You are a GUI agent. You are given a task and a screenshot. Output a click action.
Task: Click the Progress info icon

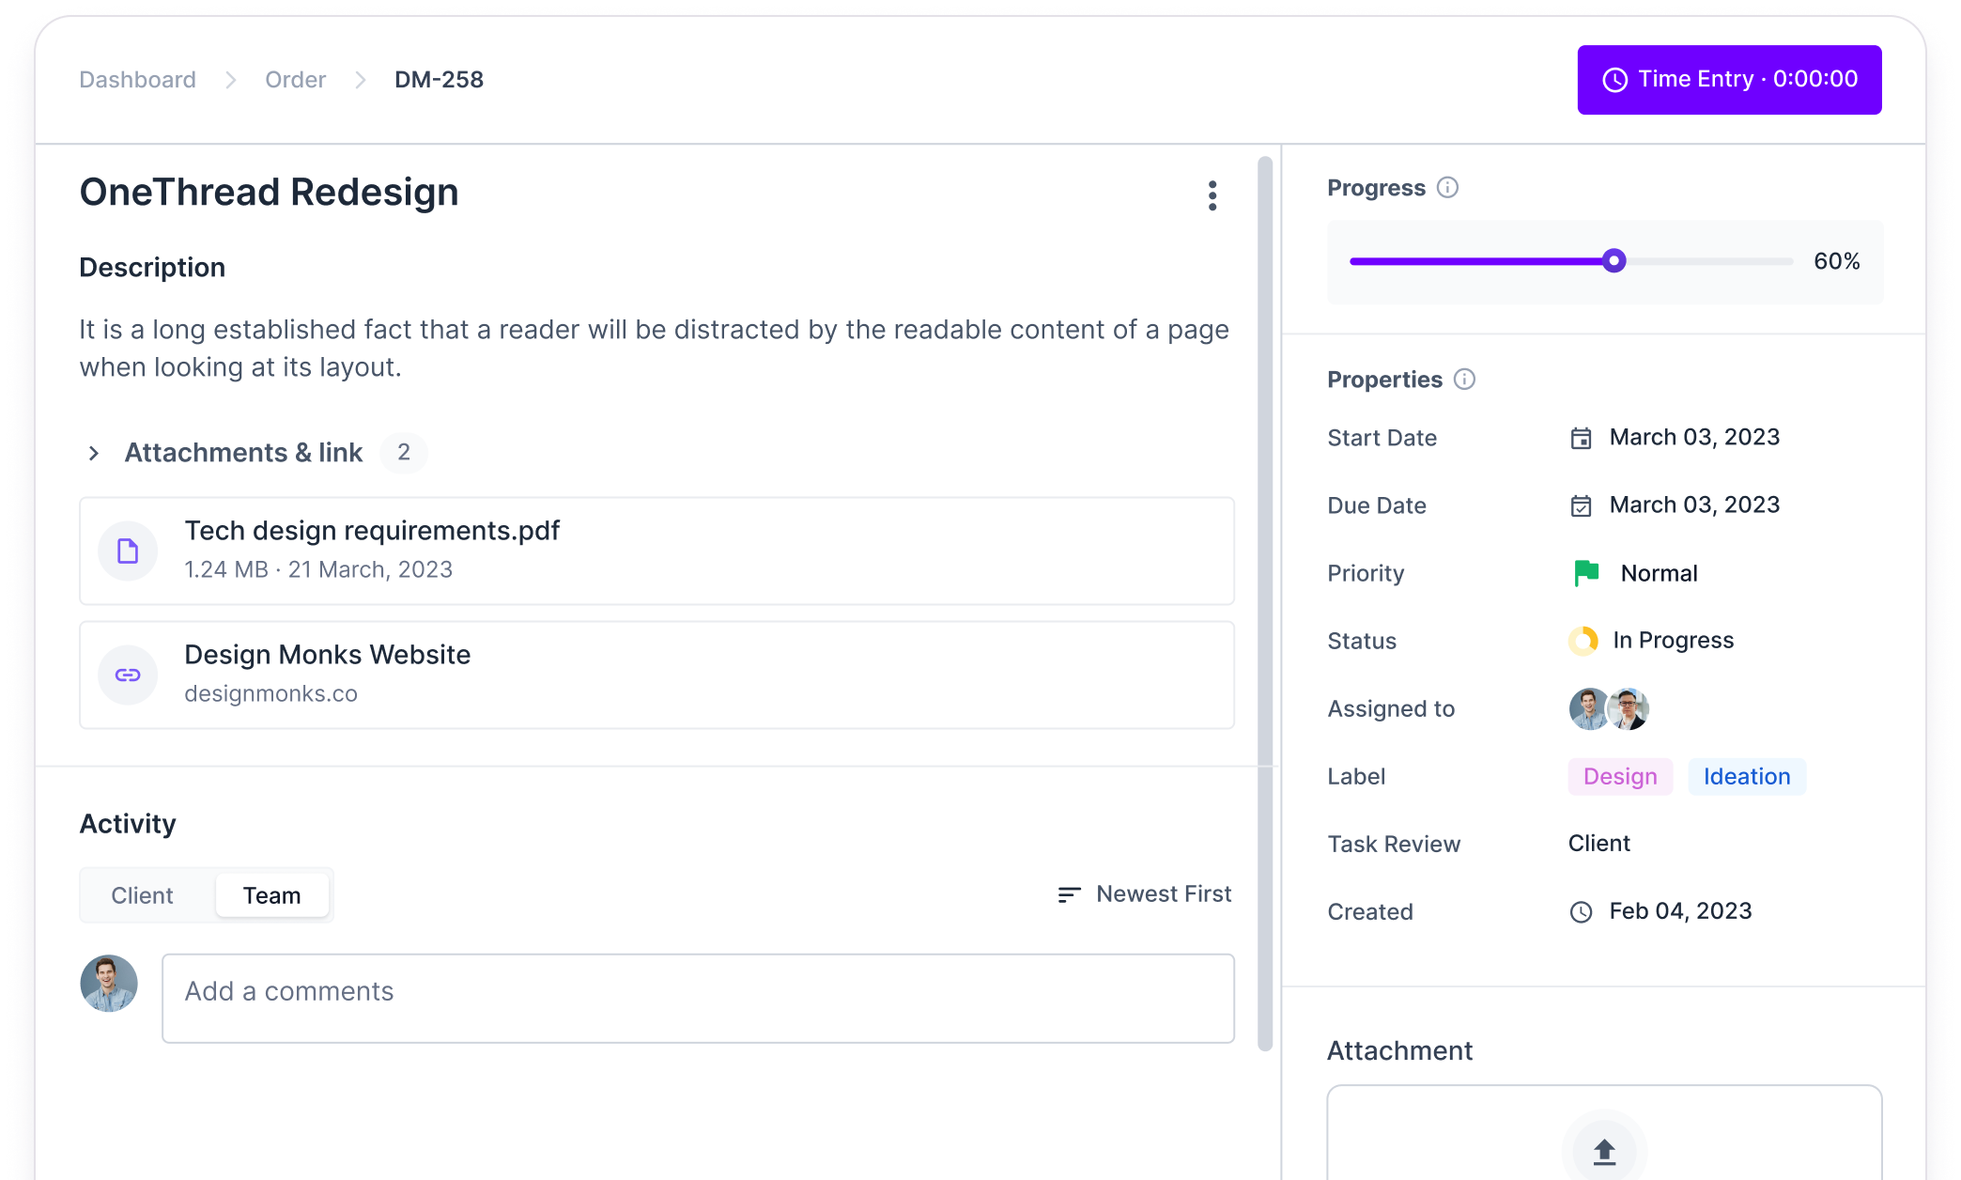(1448, 188)
